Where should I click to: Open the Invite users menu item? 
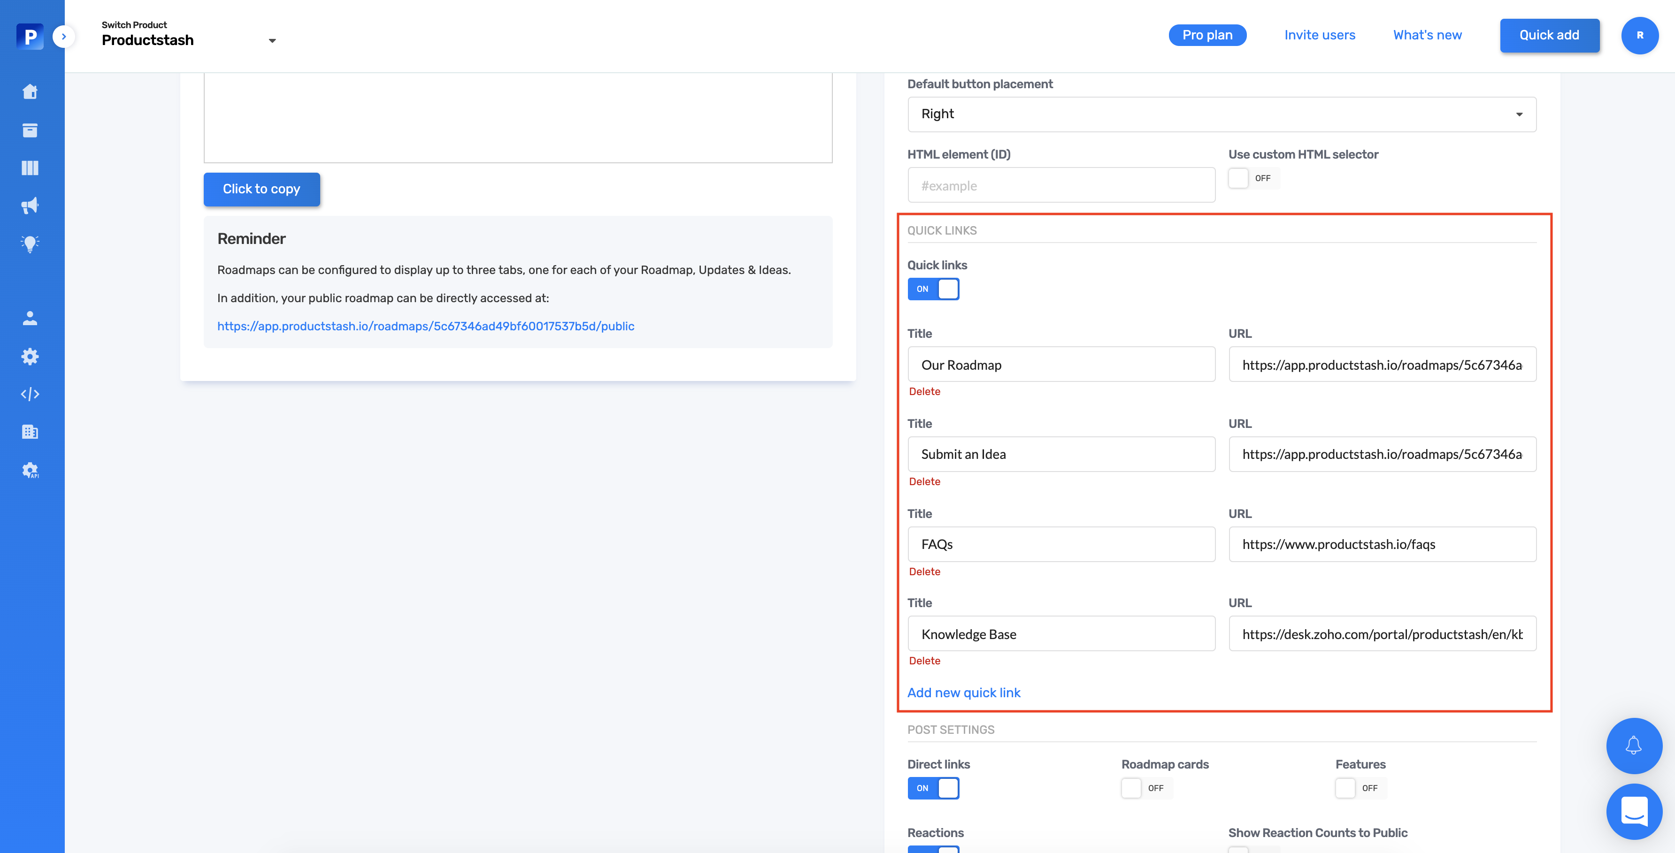point(1319,35)
